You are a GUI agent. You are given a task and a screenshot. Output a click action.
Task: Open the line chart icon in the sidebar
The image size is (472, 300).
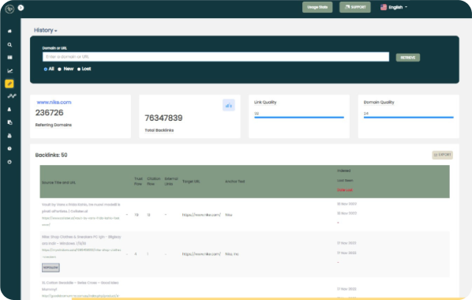click(9, 71)
